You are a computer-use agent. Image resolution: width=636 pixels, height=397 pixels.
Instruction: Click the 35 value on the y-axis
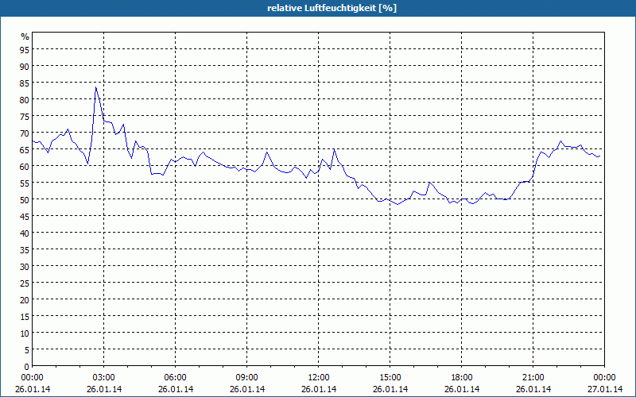(x=25, y=249)
